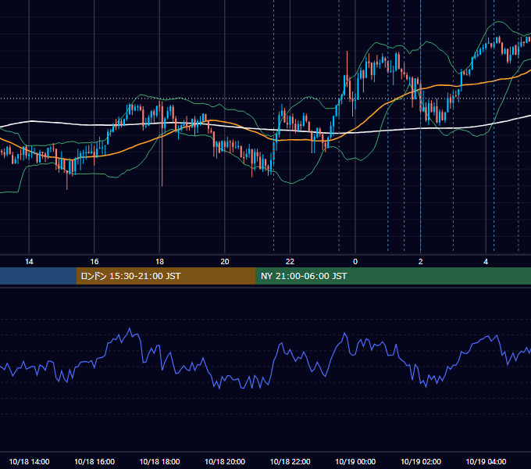
Task: Click the hour label 4 on price chart axis
Action: (x=486, y=262)
